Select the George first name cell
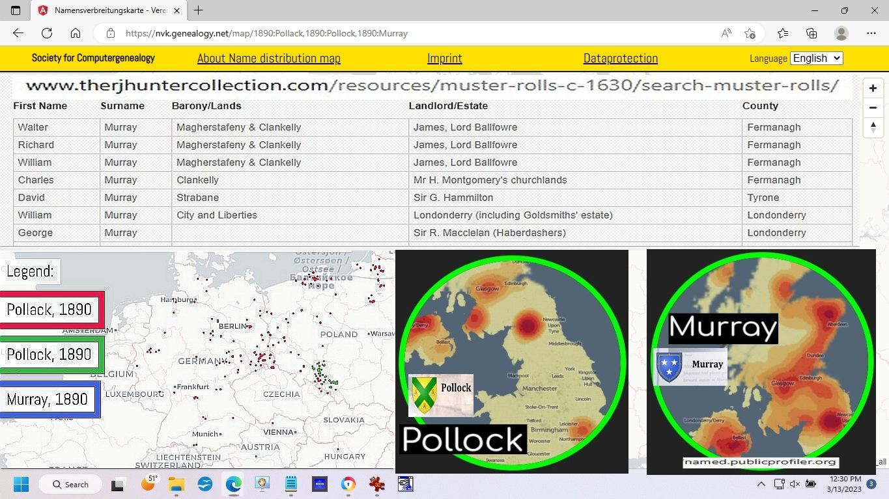889x499 pixels. coord(57,233)
